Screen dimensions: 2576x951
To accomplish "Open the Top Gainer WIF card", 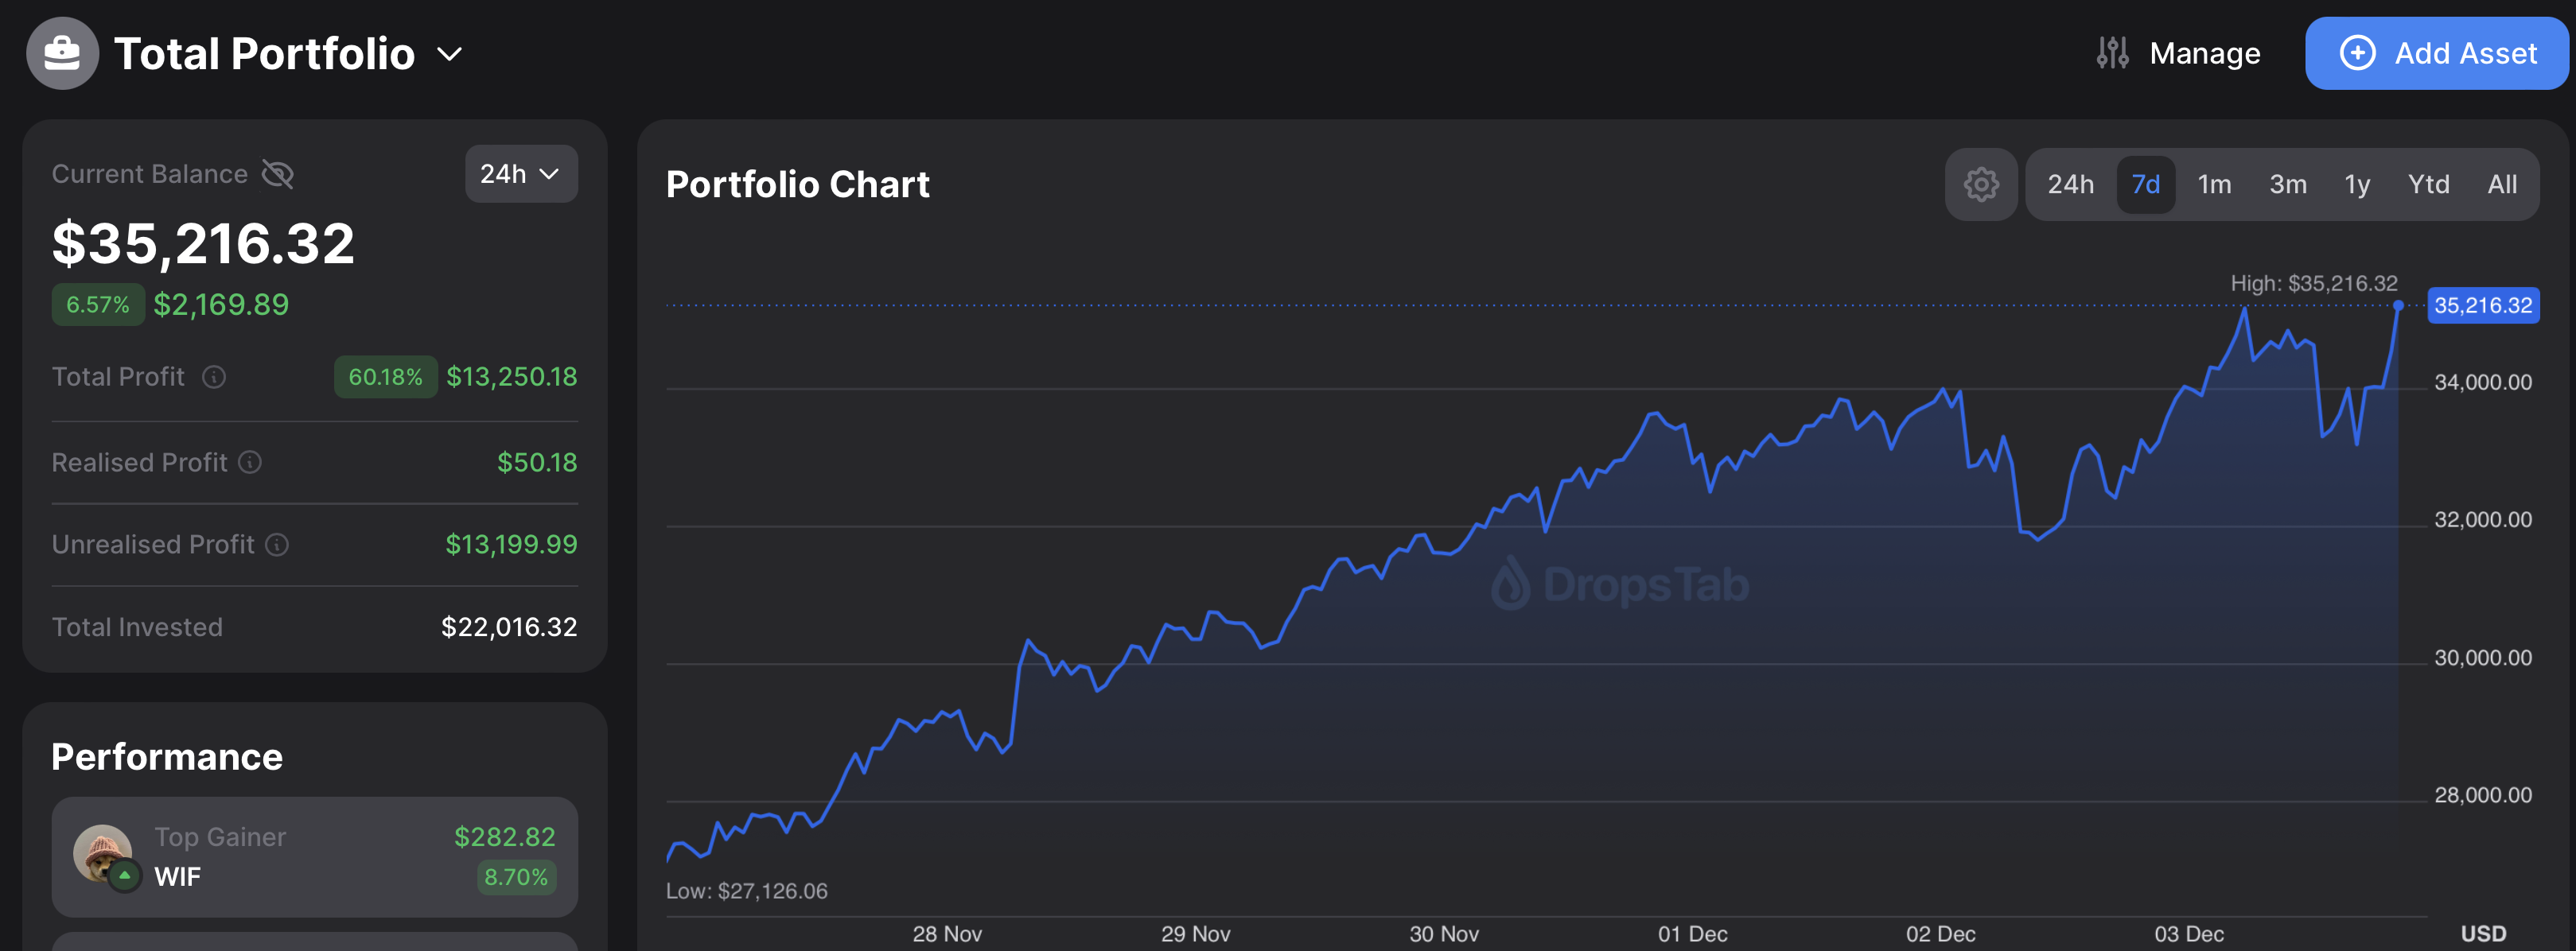I will tap(315, 856).
